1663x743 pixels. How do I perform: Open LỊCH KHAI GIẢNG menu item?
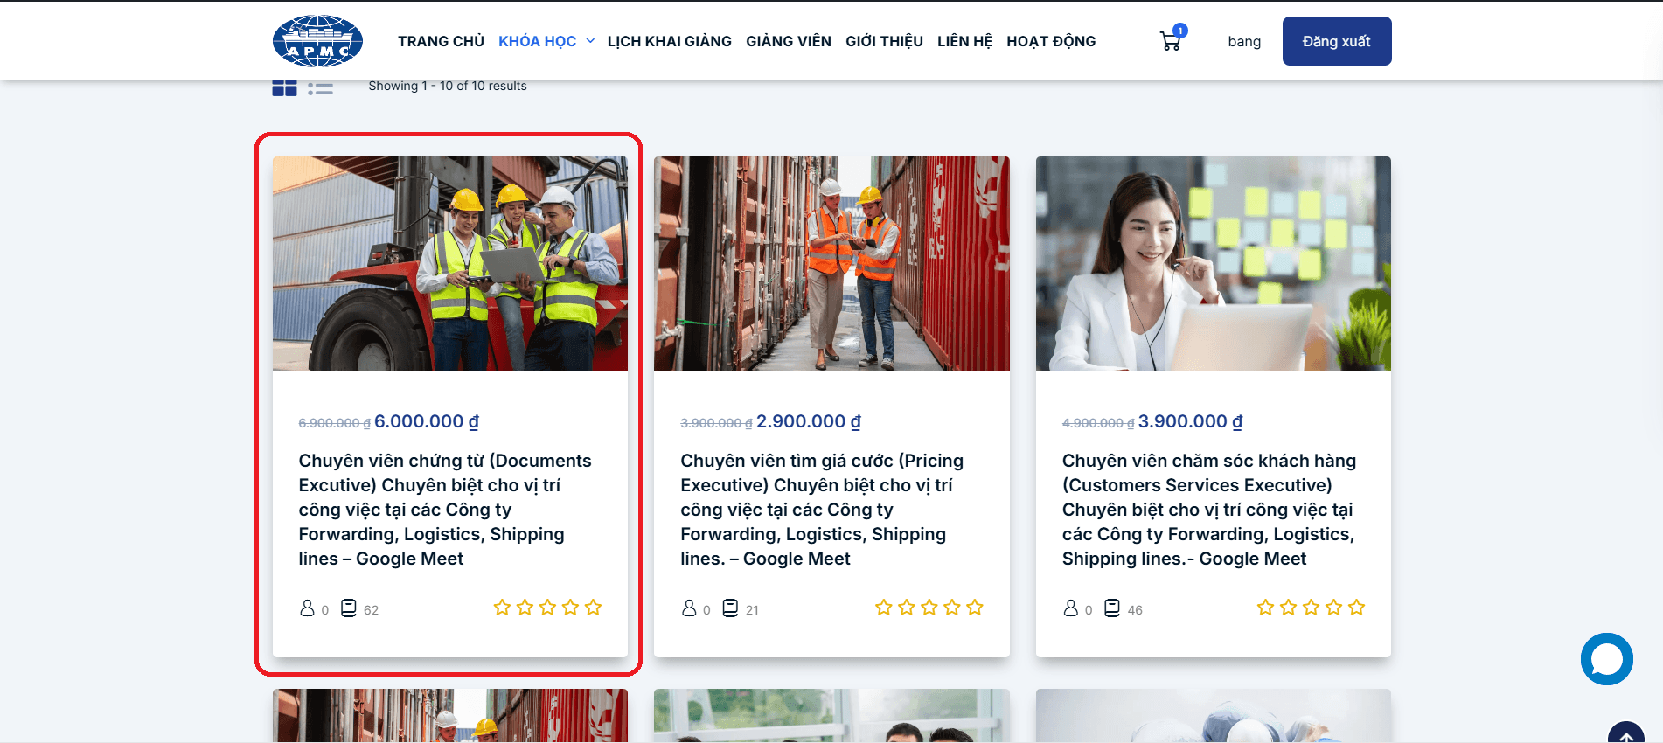(669, 41)
